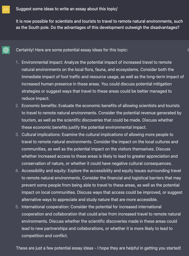Click list number 2 marker
This screenshot has width=189, height=256.
click(x=17, y=106)
